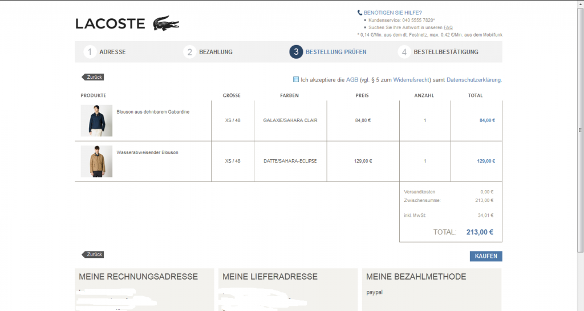The height and width of the screenshot is (311, 584).
Task: Click the step 2 circle icon
Action: coord(189,52)
